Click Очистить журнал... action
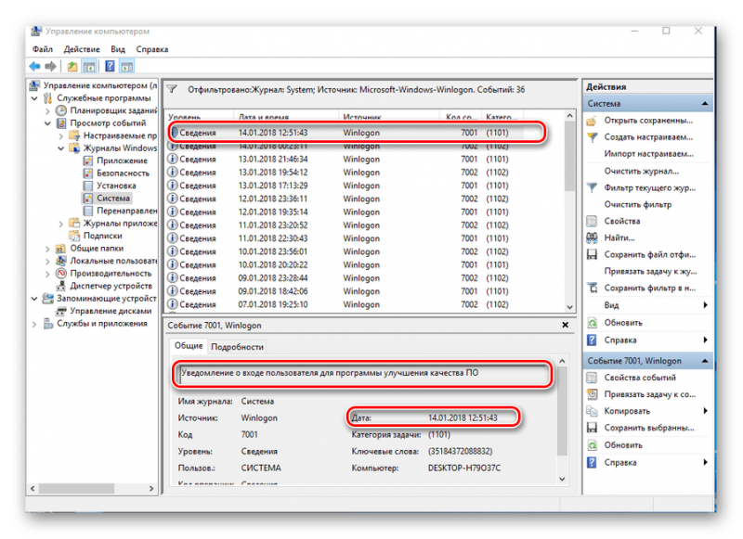Viewport: 743px width, 539px height. point(642,171)
